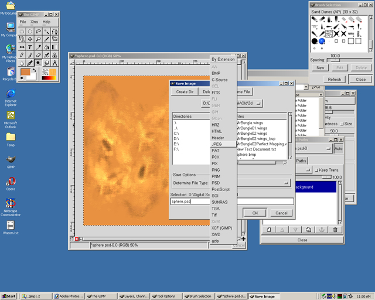The width and height of the screenshot is (375, 300).
Task: Click OK in Save Image dialog
Action: click(x=255, y=213)
